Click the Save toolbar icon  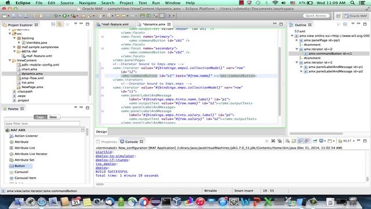tap(14, 16)
